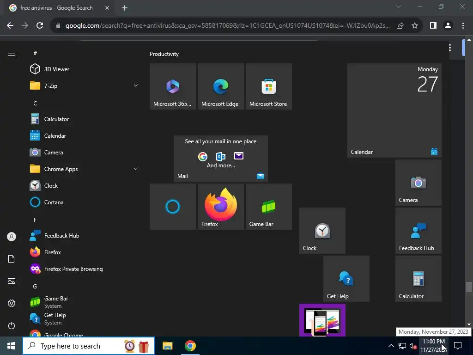The width and height of the screenshot is (473, 355).
Task: Open the network tray icon
Action: tap(402, 346)
